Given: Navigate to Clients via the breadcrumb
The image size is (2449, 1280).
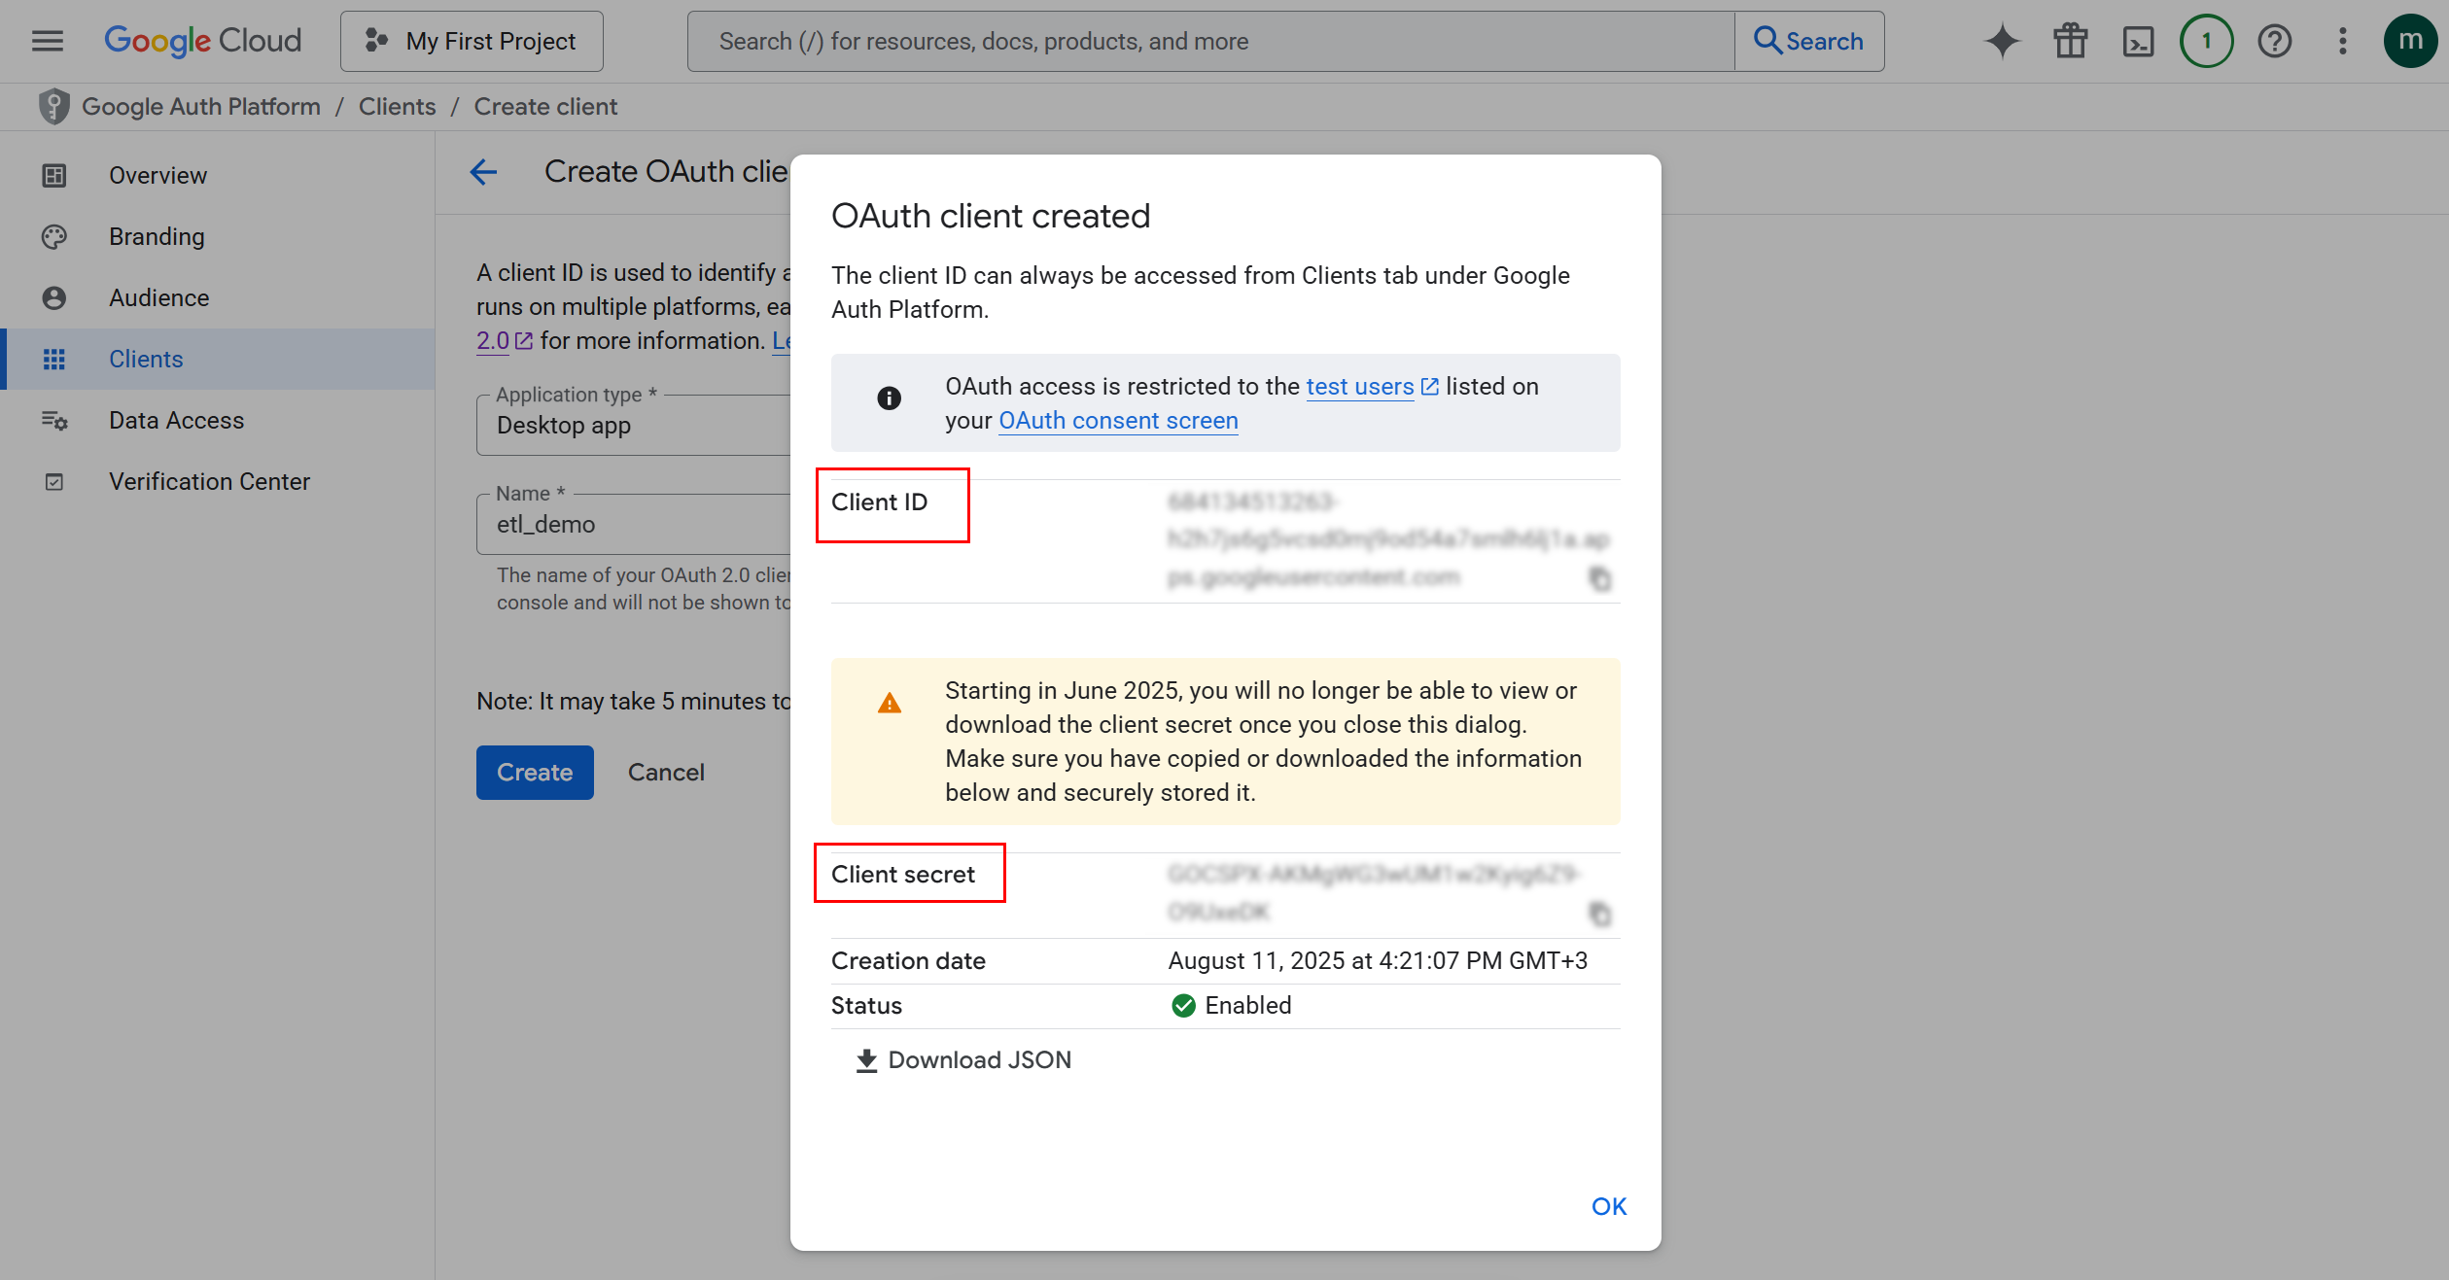Looking at the screenshot, I should tap(396, 106).
